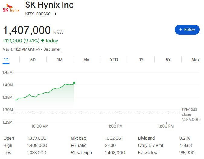Switch to the 1M time range tab

pos(60,60)
